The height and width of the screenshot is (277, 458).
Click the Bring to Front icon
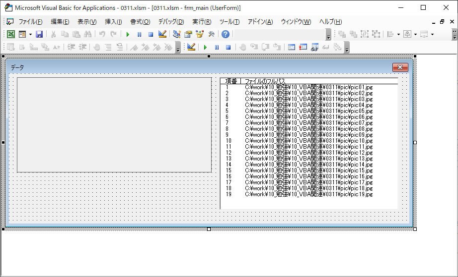point(342,34)
